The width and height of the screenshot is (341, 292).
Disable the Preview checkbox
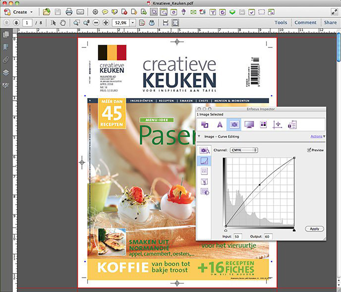click(x=309, y=150)
